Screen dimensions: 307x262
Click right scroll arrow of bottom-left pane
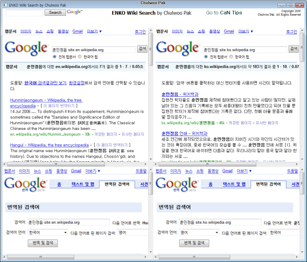tap(145, 257)
